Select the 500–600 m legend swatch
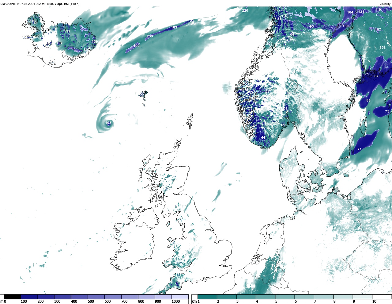This screenshot has width=392, height=304. [x=96, y=297]
